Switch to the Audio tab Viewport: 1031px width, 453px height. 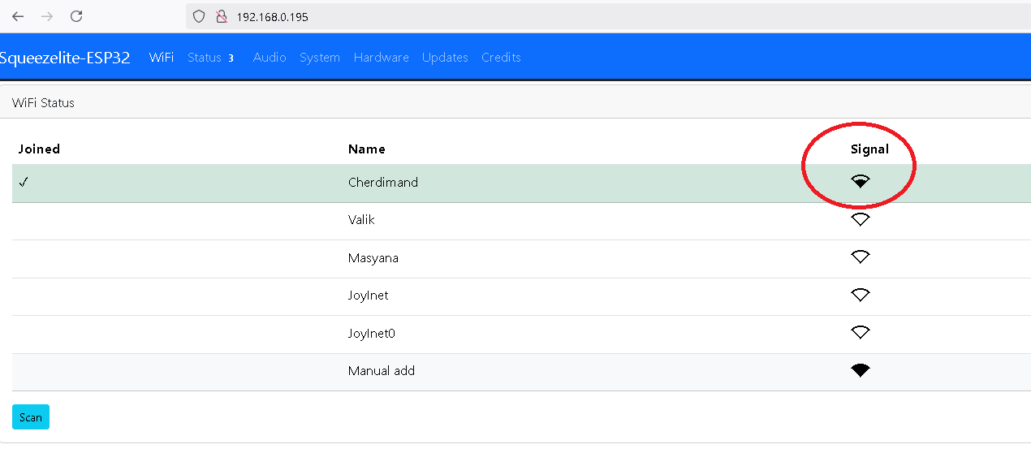pyautogui.click(x=270, y=58)
